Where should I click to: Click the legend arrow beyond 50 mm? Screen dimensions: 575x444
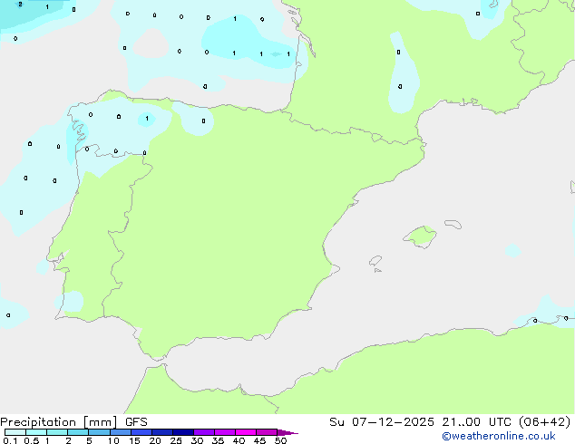[287, 432]
